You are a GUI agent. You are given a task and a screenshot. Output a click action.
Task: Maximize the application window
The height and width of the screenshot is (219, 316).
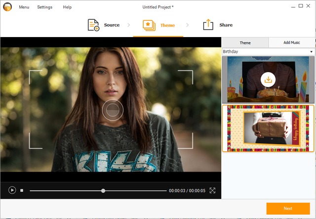click(x=300, y=6)
